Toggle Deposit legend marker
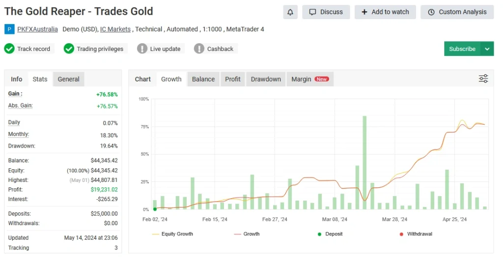Screen dimensions: 503x257 (x=330, y=234)
